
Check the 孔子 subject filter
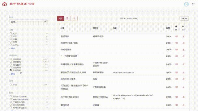(x=11, y=33)
